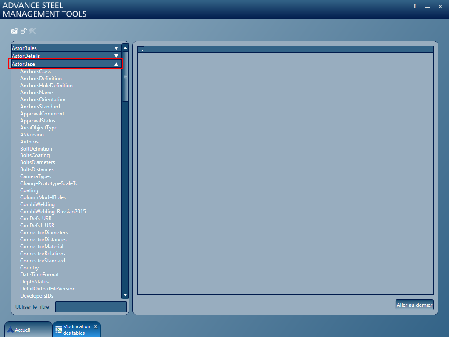Open the ConnectorMaterial table

[42, 247]
